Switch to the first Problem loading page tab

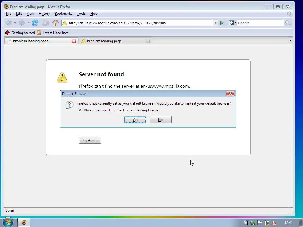pyautogui.click(x=41, y=41)
